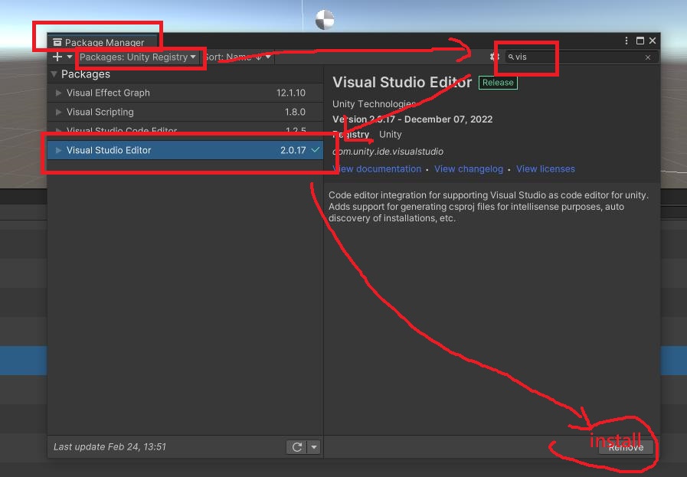Click the Package Manager tab archive icon
The image size is (687, 477).
tap(57, 42)
